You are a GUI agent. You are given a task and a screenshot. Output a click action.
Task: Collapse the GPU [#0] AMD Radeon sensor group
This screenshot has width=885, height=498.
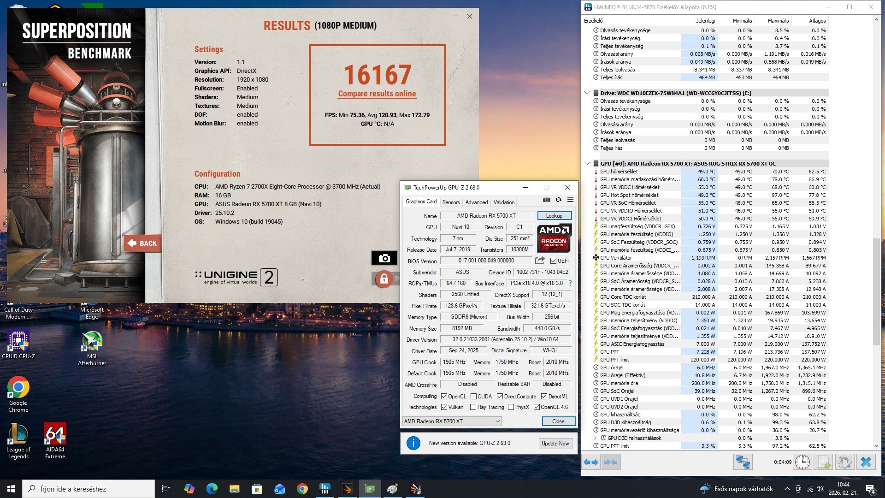click(587, 163)
